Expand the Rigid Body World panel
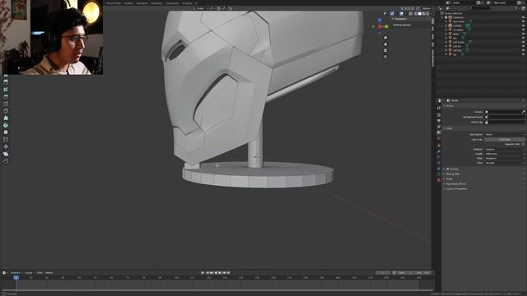This screenshot has width=527, height=296. (x=455, y=184)
